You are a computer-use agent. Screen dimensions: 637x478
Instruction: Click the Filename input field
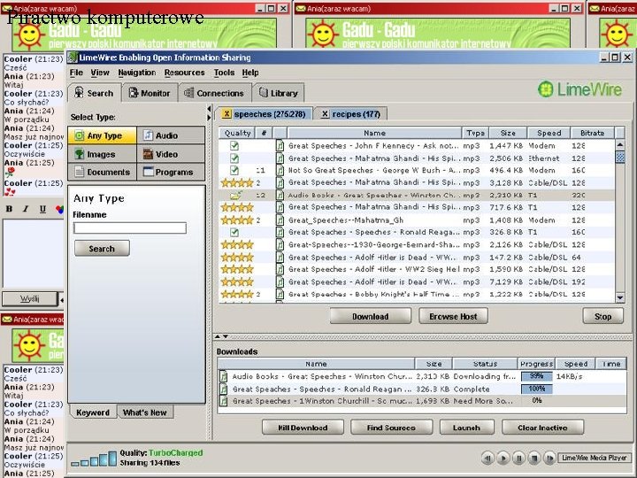pyautogui.click(x=130, y=227)
